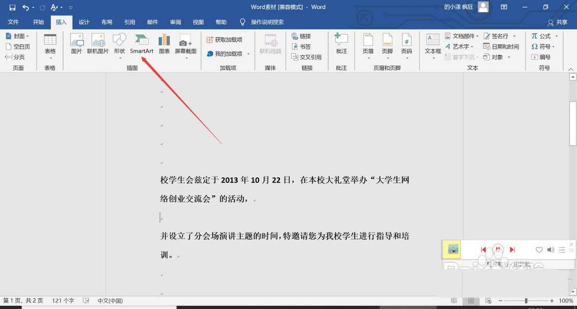Switch to the 邮件 Mailings tab

tap(152, 22)
